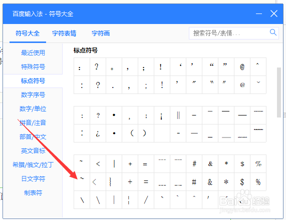The height and width of the screenshot is (220, 286).
Task: Insert the double vertical bar ‖ symbol
Action: click(x=178, y=115)
